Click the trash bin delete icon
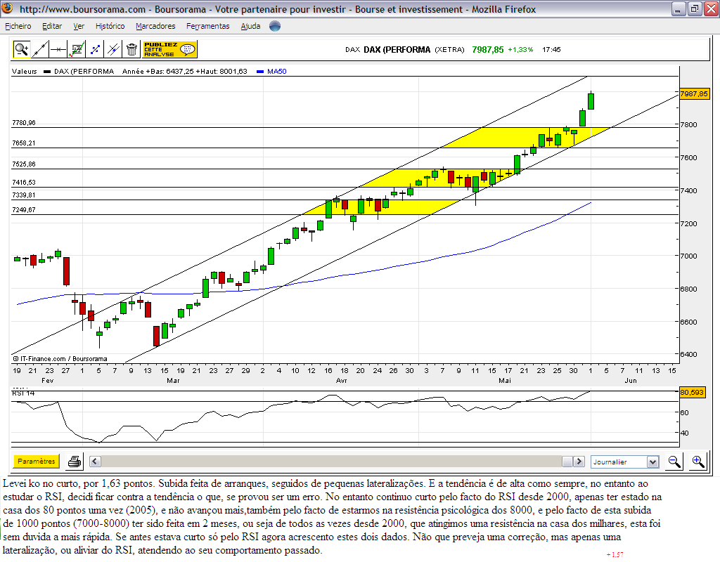The height and width of the screenshot is (562, 720). 131,49
